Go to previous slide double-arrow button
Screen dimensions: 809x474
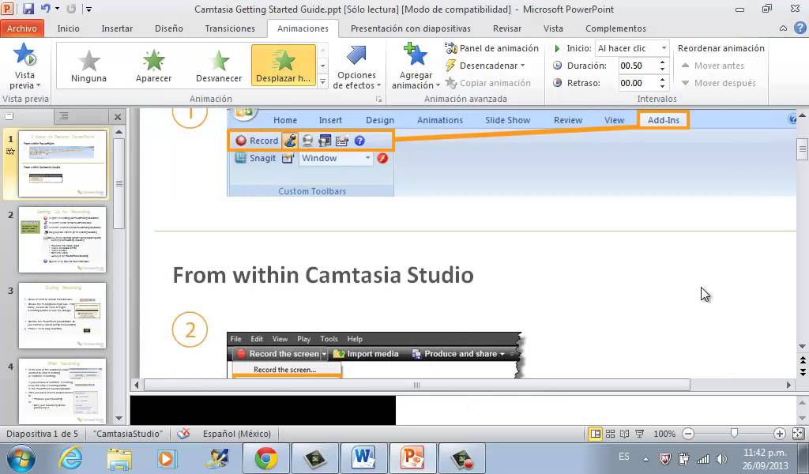click(x=803, y=359)
